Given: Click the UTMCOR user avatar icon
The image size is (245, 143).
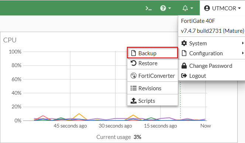Looking at the screenshot, I should [x=207, y=8].
